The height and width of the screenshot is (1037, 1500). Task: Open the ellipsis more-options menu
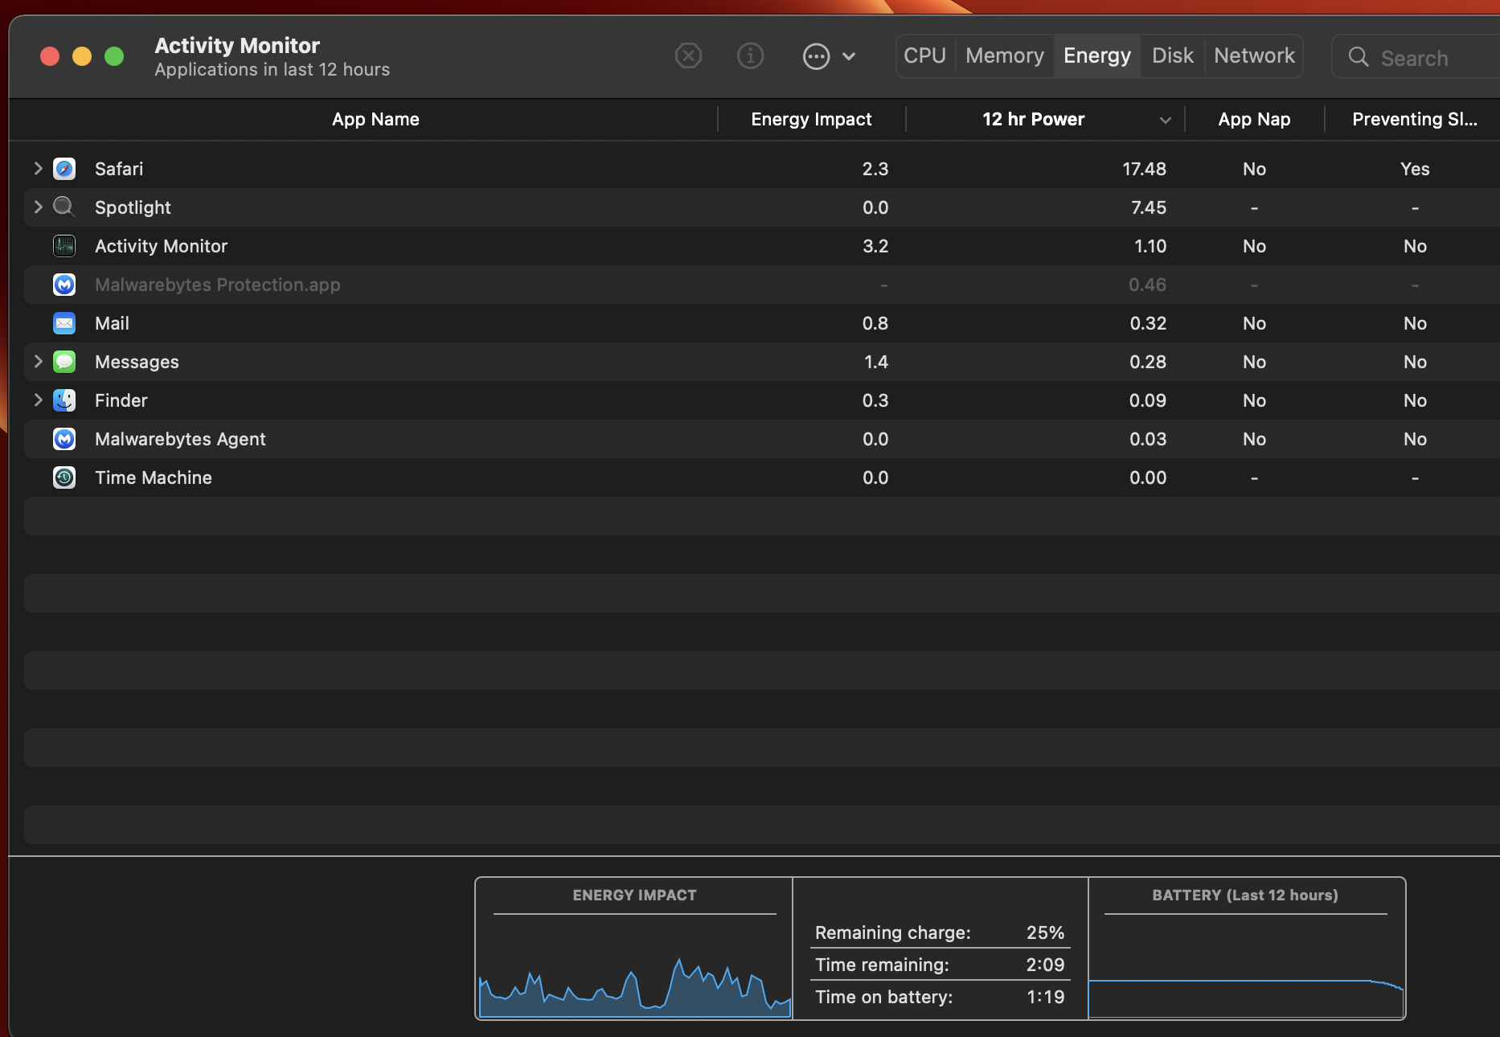pos(829,56)
